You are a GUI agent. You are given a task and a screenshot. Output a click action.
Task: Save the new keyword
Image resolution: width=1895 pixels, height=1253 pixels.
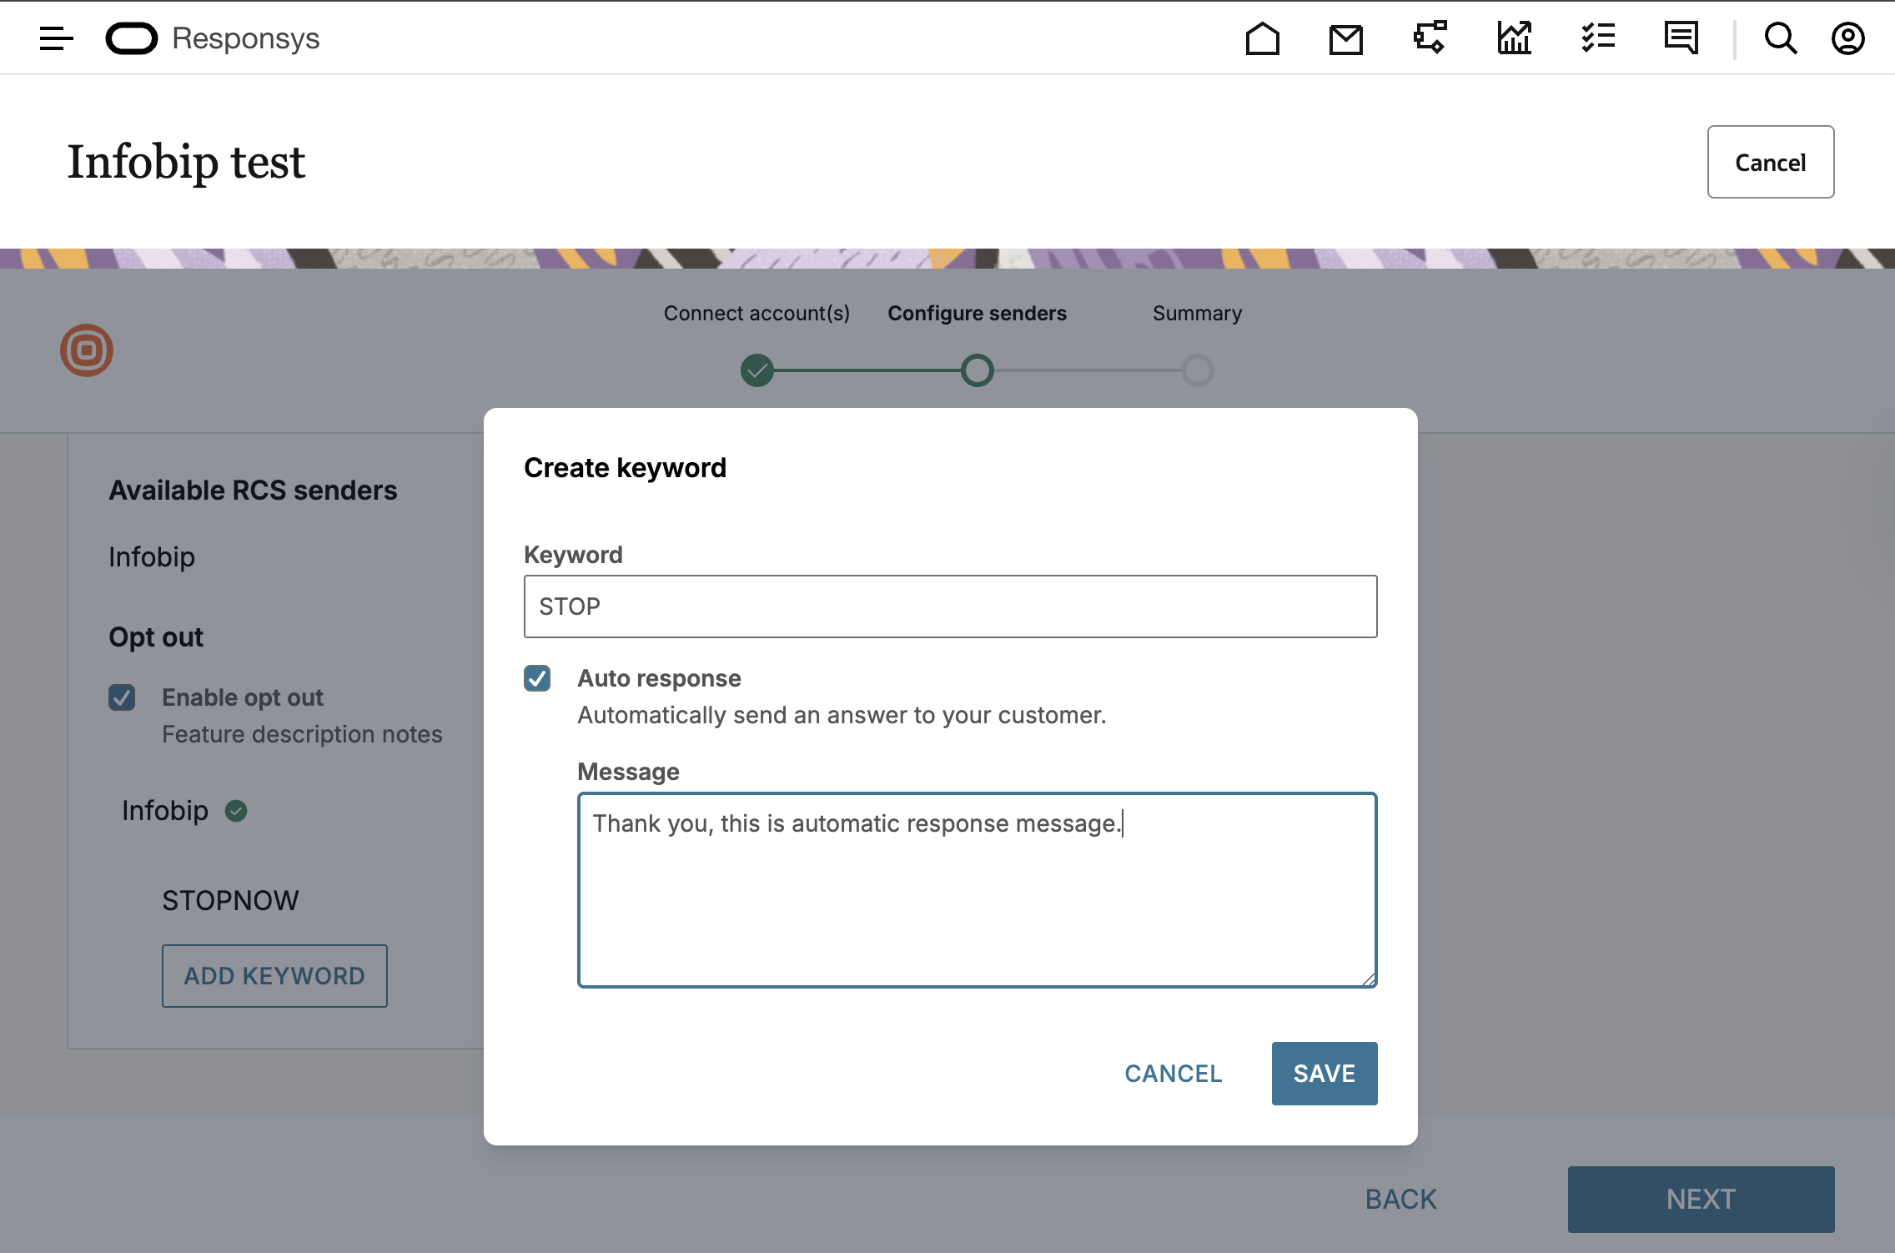(x=1324, y=1074)
